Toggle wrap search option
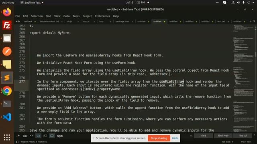The height and width of the screenshot is (144, 257). pos(39,136)
